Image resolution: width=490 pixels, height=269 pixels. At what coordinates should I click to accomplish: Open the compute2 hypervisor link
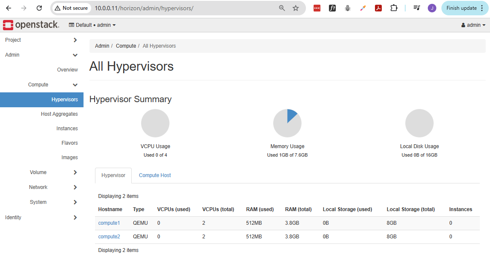(x=109, y=237)
